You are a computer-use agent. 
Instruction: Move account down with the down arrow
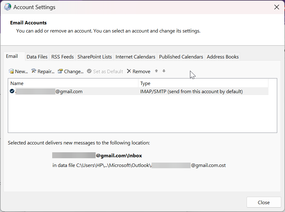click(164, 71)
